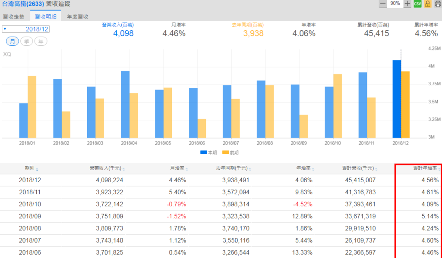
Task: Click the zoom in plus button
Action: coord(407,4)
